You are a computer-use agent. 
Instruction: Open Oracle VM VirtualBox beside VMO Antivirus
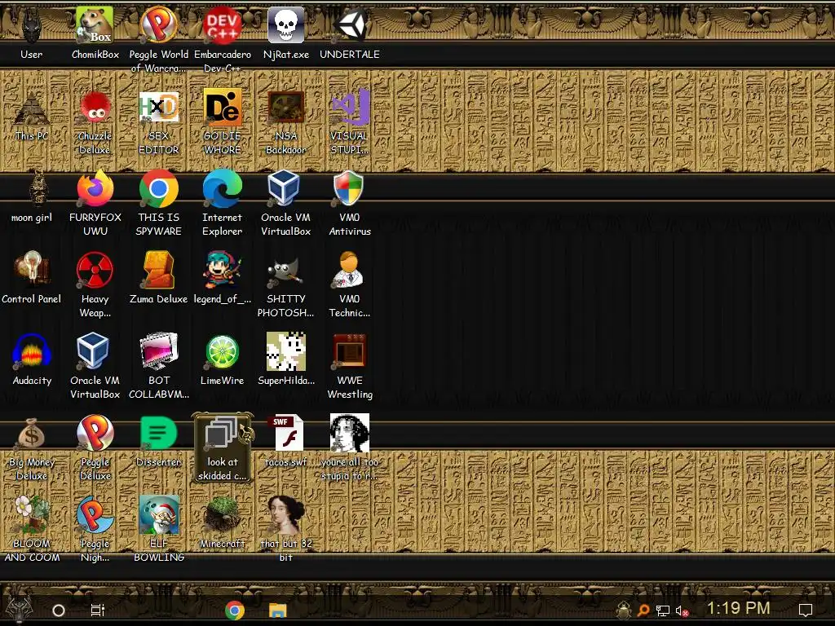[286, 203]
